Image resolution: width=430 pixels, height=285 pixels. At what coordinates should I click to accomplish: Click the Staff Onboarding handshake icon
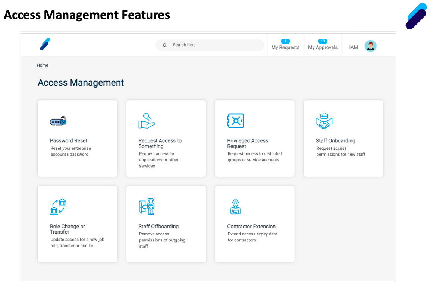pyautogui.click(x=324, y=120)
